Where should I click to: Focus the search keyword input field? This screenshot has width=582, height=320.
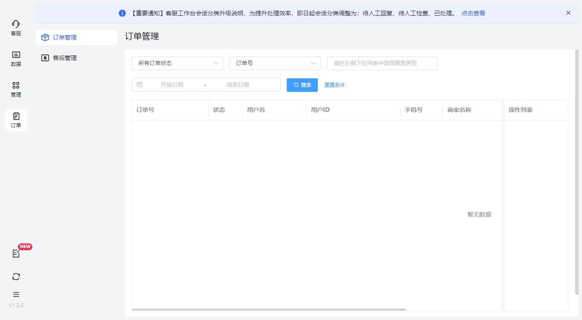pyautogui.click(x=382, y=63)
